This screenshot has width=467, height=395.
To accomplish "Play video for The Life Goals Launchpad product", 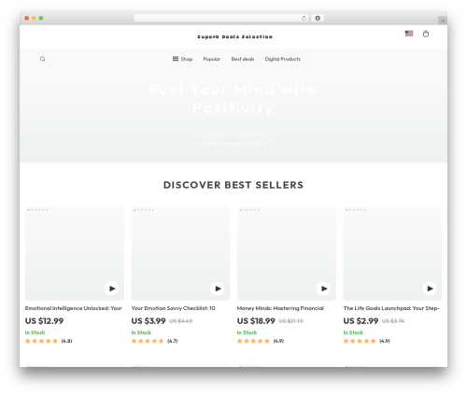I will coord(430,289).
